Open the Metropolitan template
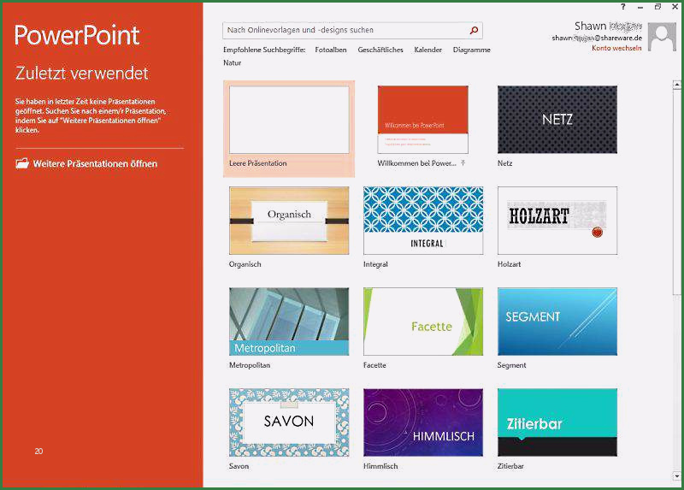 click(289, 322)
